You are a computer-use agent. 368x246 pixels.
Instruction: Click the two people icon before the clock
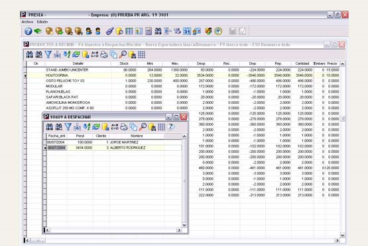pyautogui.click(x=208, y=31)
